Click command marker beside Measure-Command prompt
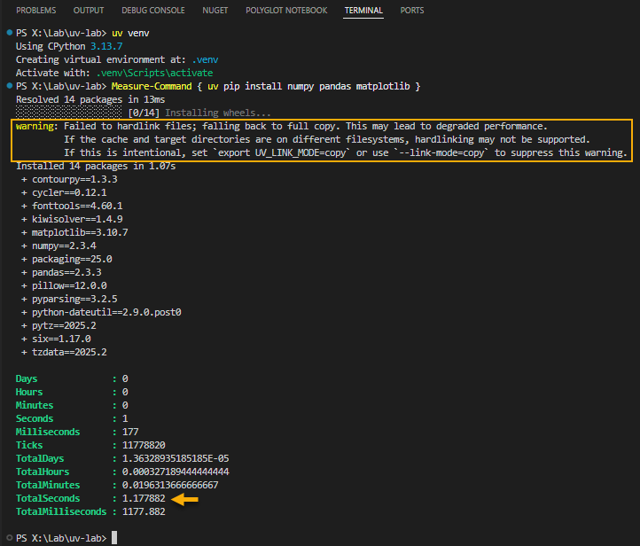 coord(8,86)
